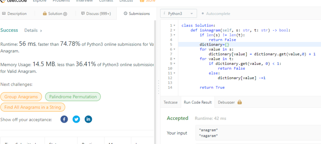Click the Your input testcase box
The width and height of the screenshot is (321, 144).
point(258,133)
